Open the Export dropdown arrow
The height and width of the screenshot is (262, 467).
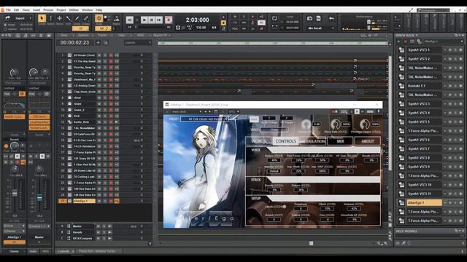point(31,18)
